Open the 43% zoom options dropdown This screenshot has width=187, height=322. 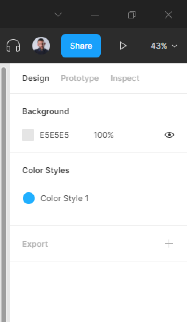pos(163,46)
